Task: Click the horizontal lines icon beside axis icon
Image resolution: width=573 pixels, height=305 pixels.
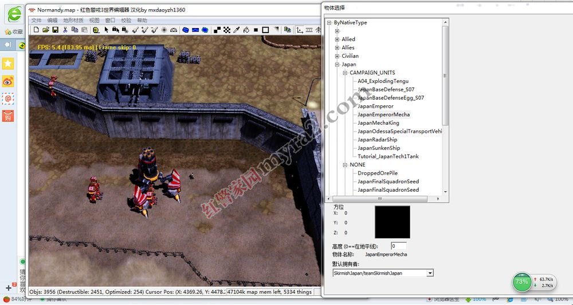Action: tap(309, 30)
